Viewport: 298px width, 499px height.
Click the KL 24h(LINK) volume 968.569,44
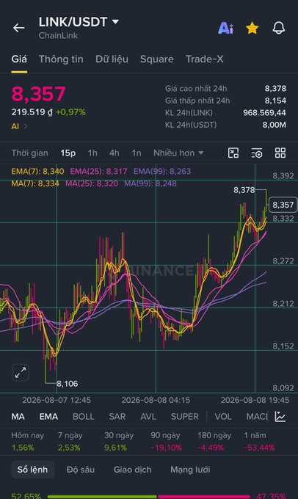tap(264, 113)
